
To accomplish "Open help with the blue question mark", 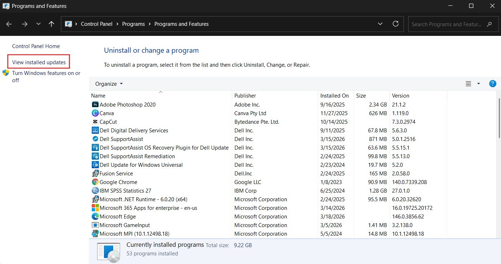I will pyautogui.click(x=492, y=84).
